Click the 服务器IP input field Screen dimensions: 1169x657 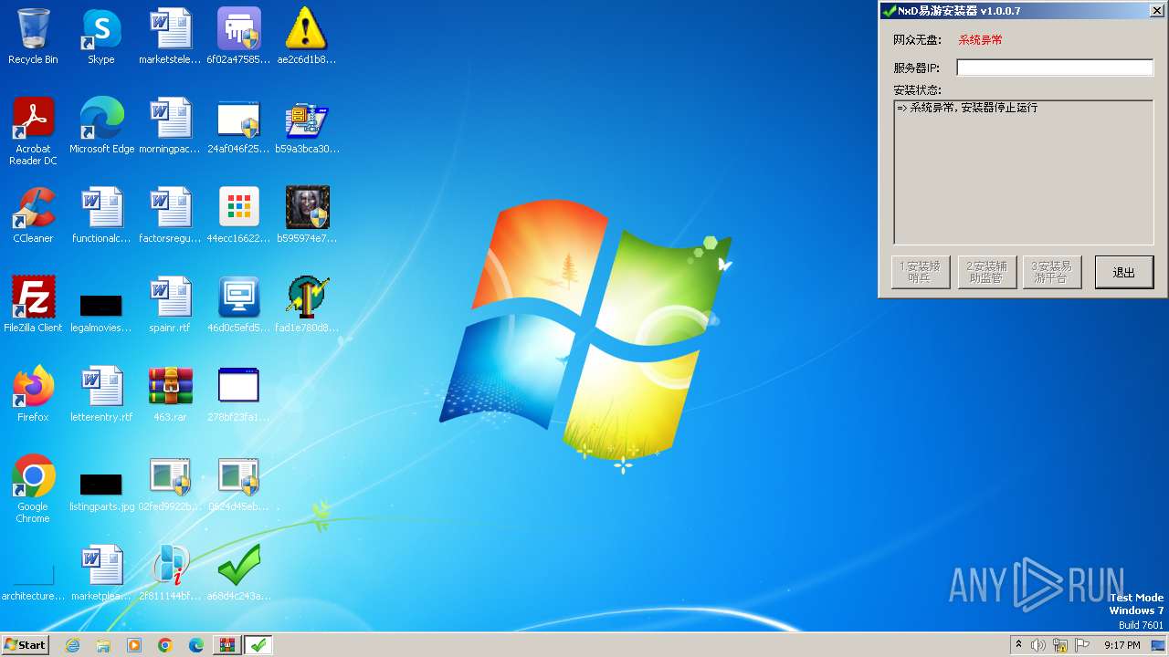[x=1055, y=68]
